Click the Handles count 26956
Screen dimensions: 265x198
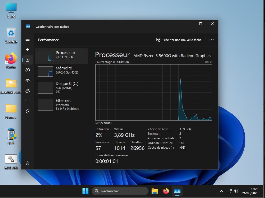click(137, 148)
